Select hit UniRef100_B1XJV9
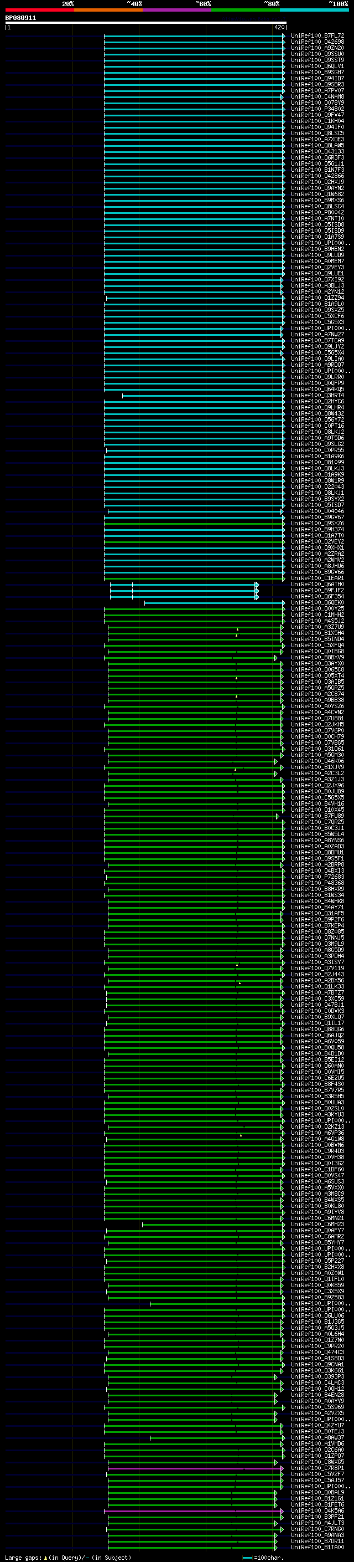This screenshot has width=354, height=1562. [x=317, y=767]
